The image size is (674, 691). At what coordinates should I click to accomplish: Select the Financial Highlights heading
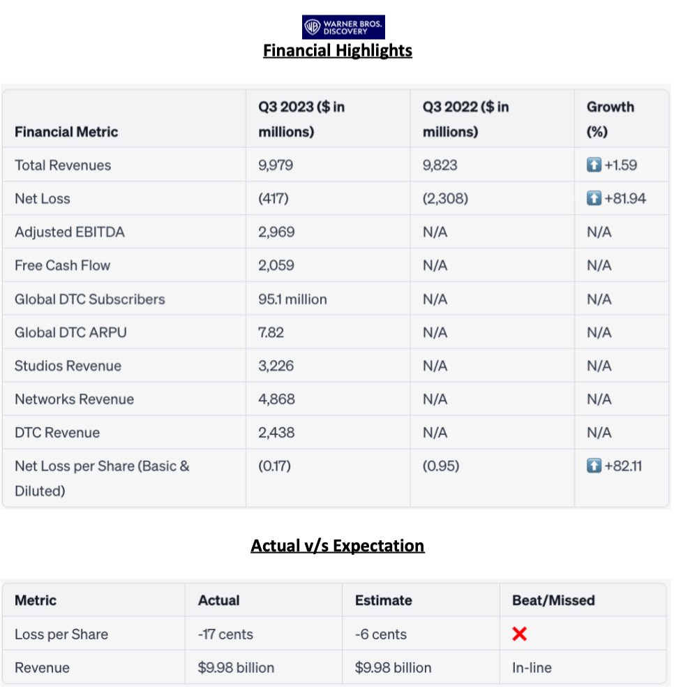point(338,51)
